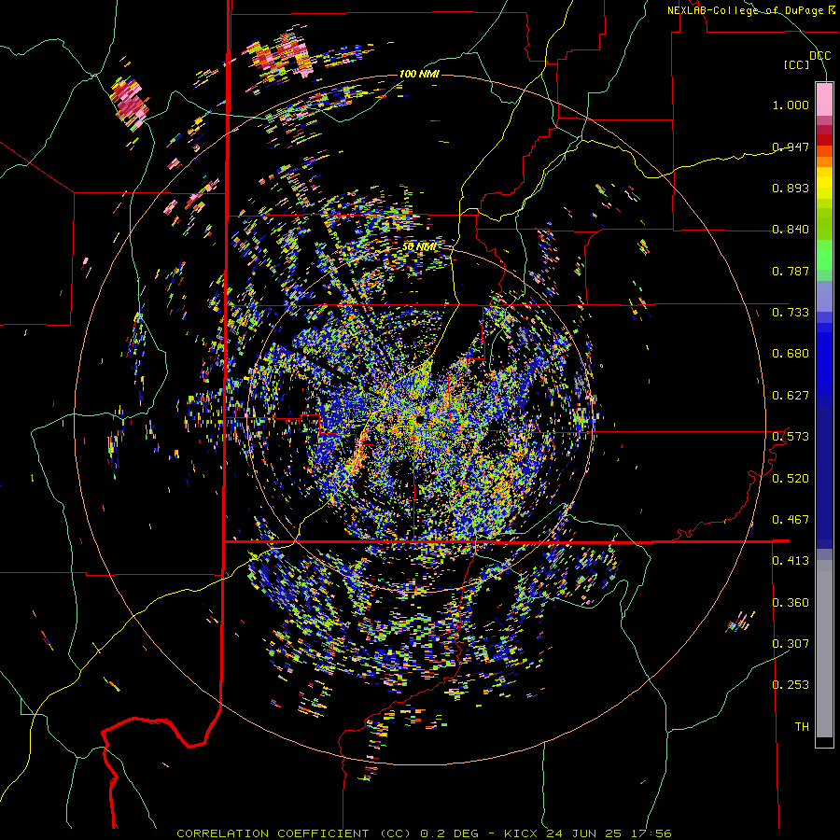The image size is (840, 840).
Task: Pick the bright blue swatch near 0.680
Action: (x=824, y=359)
